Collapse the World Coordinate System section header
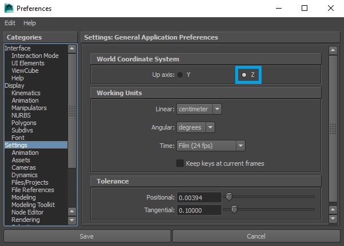344x246 pixels. [206, 59]
